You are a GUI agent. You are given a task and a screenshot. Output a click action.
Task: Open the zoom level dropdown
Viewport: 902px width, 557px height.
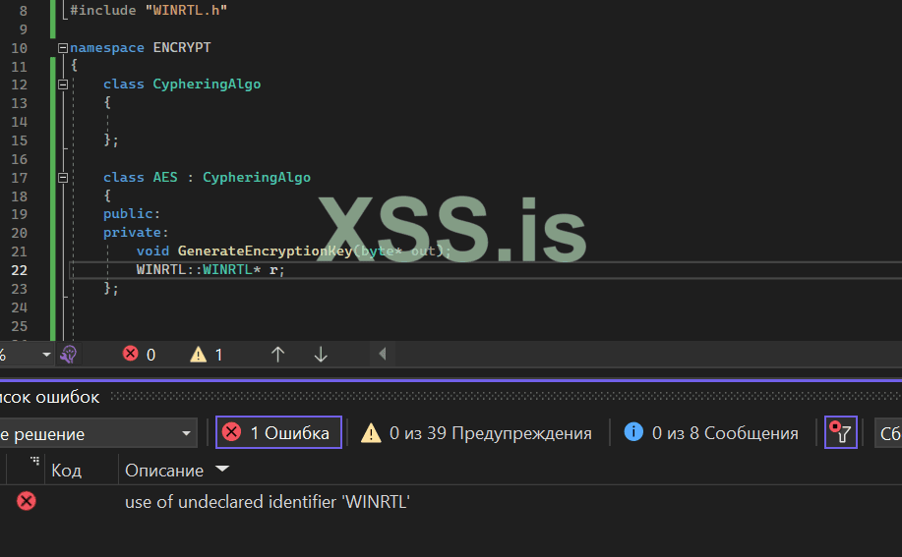point(46,355)
